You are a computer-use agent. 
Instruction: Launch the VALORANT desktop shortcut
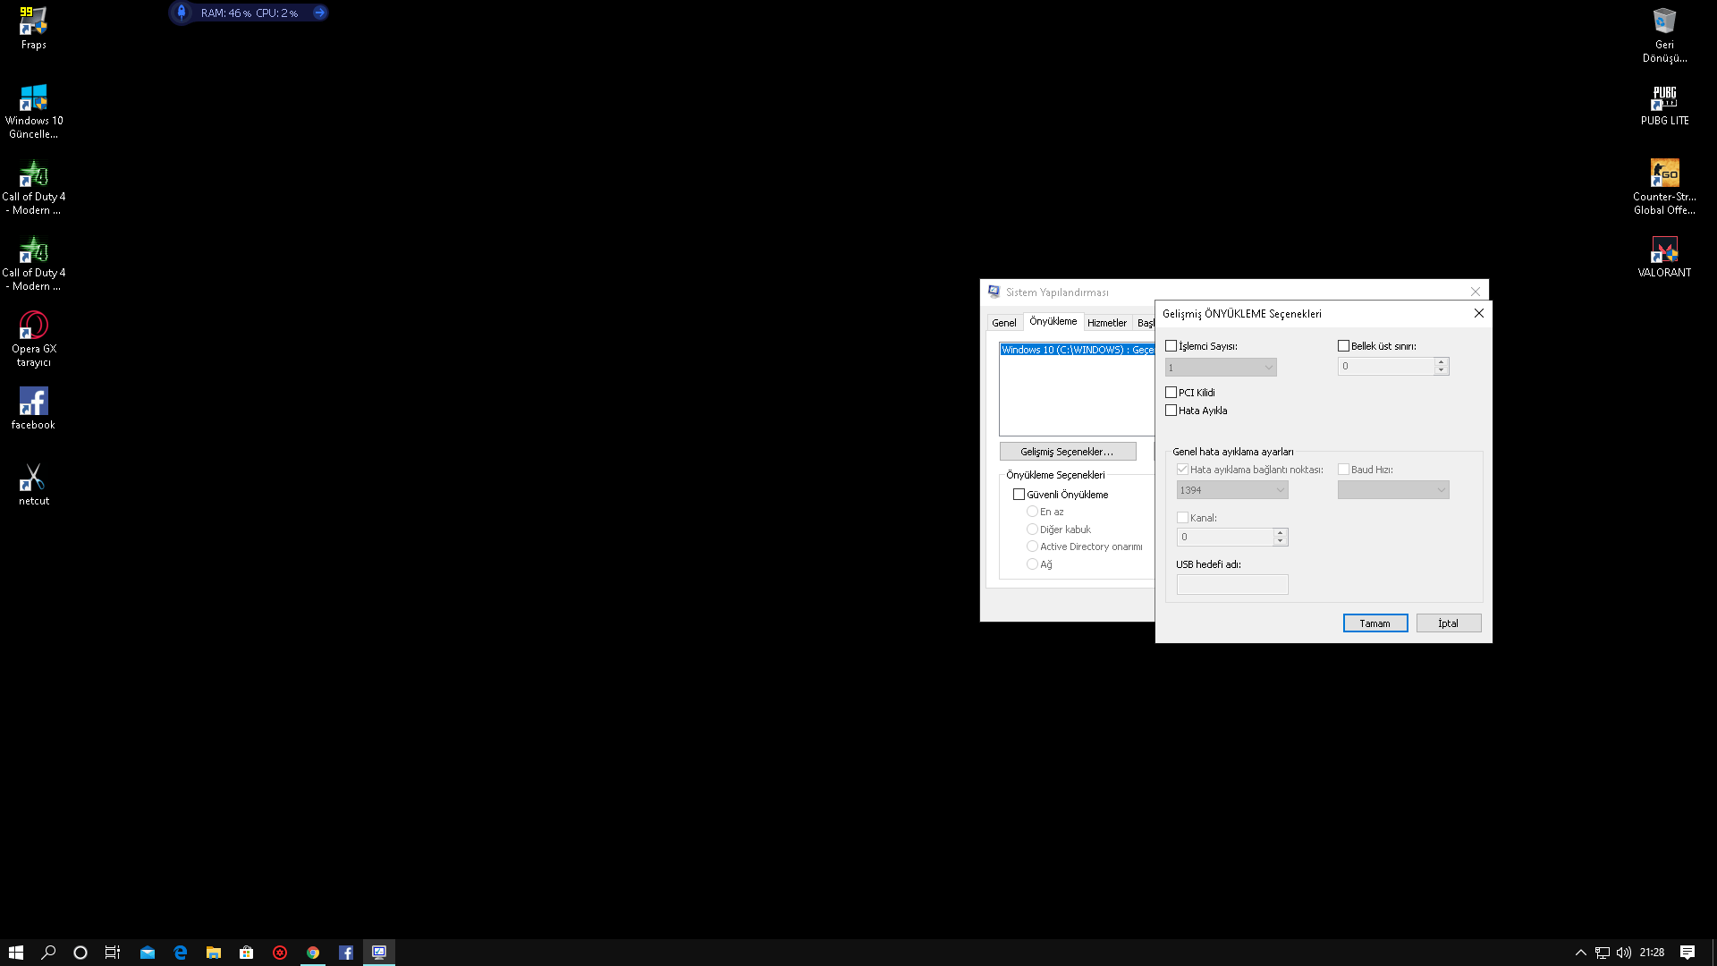(1664, 250)
